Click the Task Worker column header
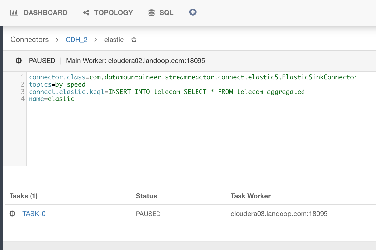This screenshot has width=376, height=250. 251,196
